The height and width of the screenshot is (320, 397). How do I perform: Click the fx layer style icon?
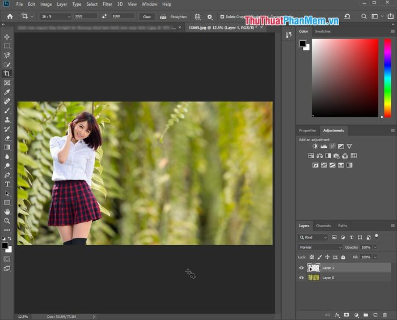pyautogui.click(x=337, y=314)
